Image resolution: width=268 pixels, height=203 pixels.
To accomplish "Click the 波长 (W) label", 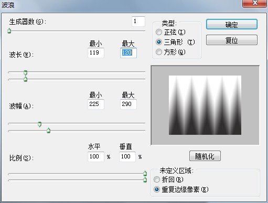I will (x=21, y=55).
